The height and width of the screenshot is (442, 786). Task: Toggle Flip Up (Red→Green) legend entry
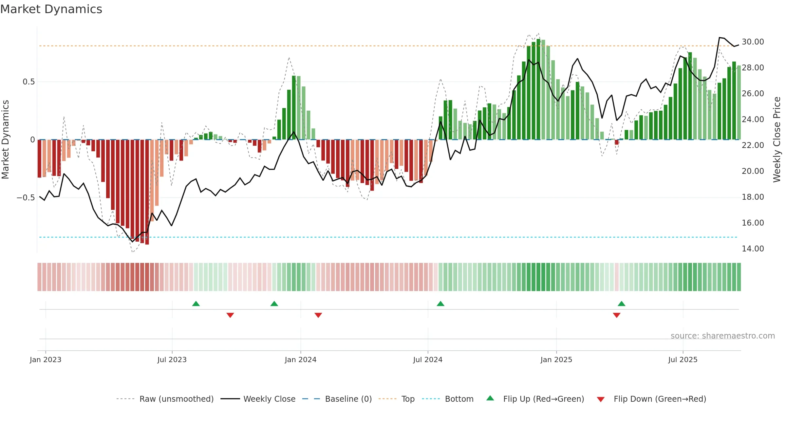click(535, 399)
